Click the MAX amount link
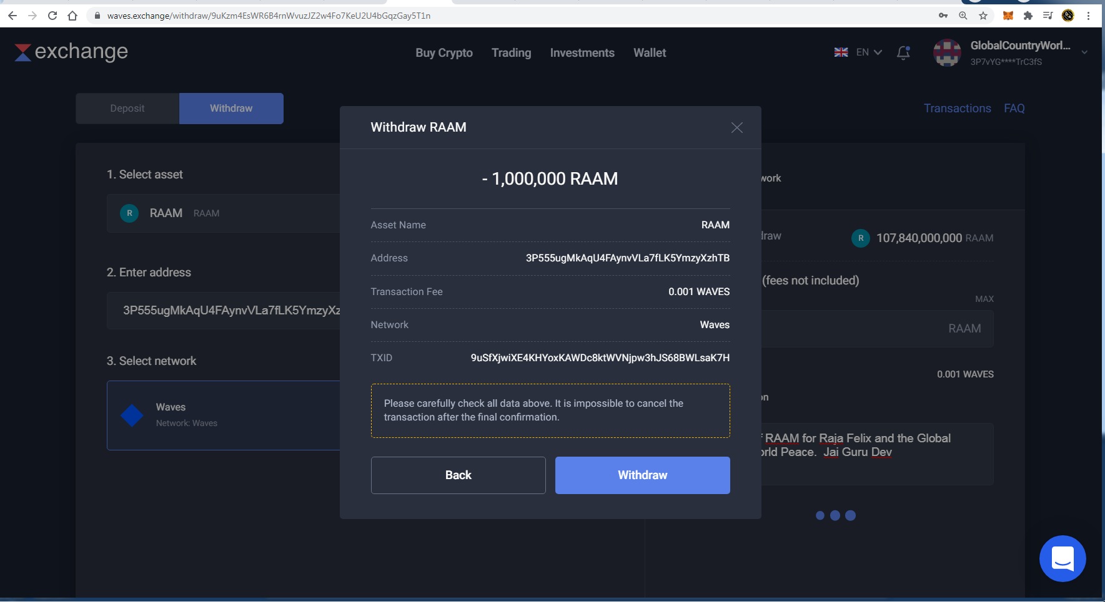 [984, 299]
